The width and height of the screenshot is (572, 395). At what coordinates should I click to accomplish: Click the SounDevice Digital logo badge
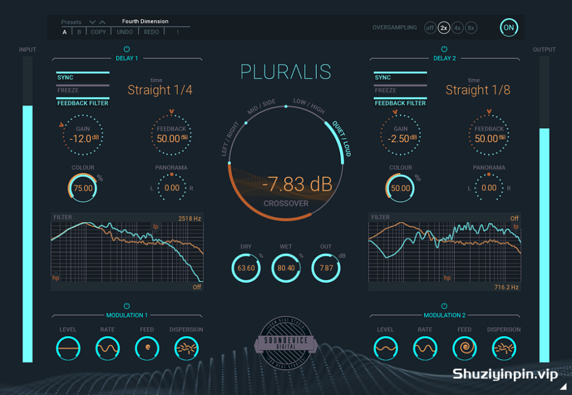(285, 343)
